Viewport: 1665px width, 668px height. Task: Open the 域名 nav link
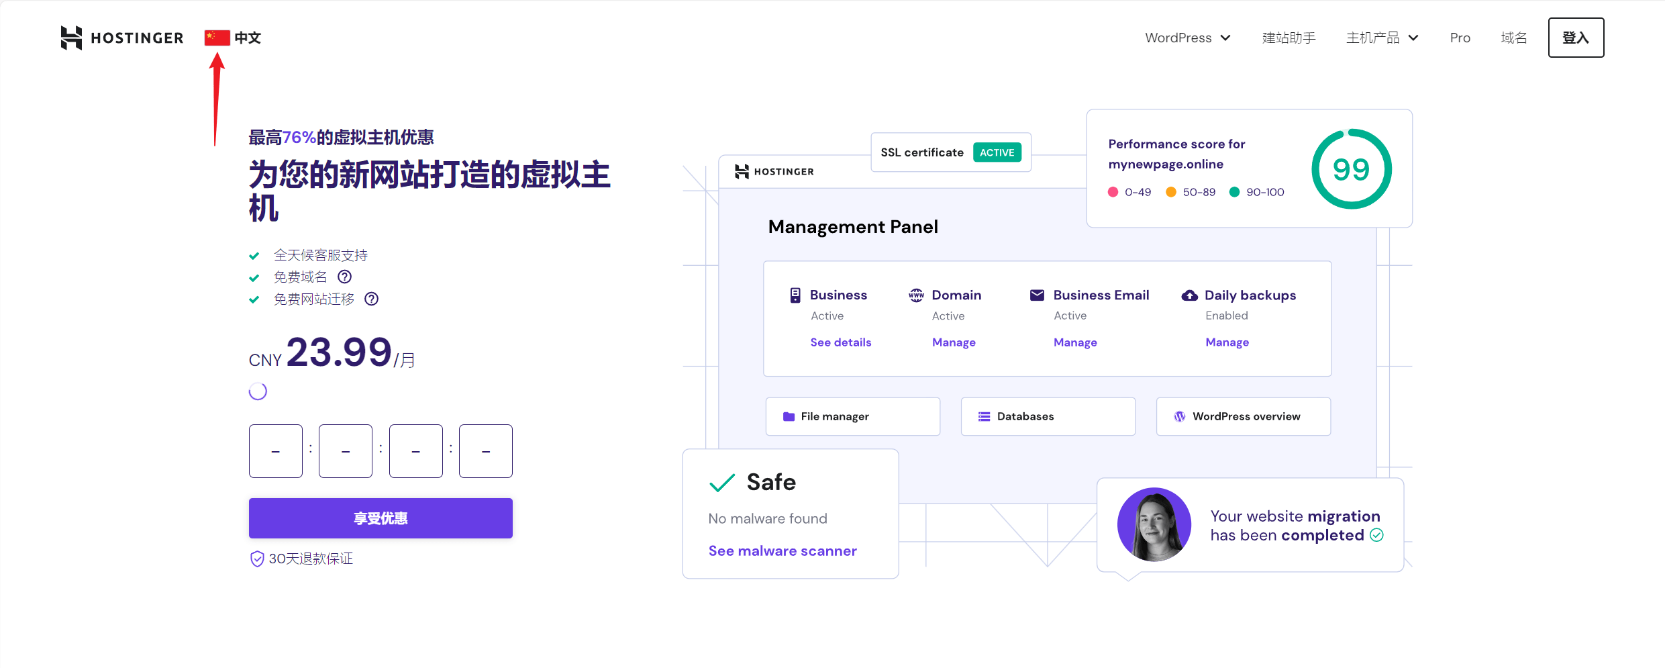tap(1513, 38)
